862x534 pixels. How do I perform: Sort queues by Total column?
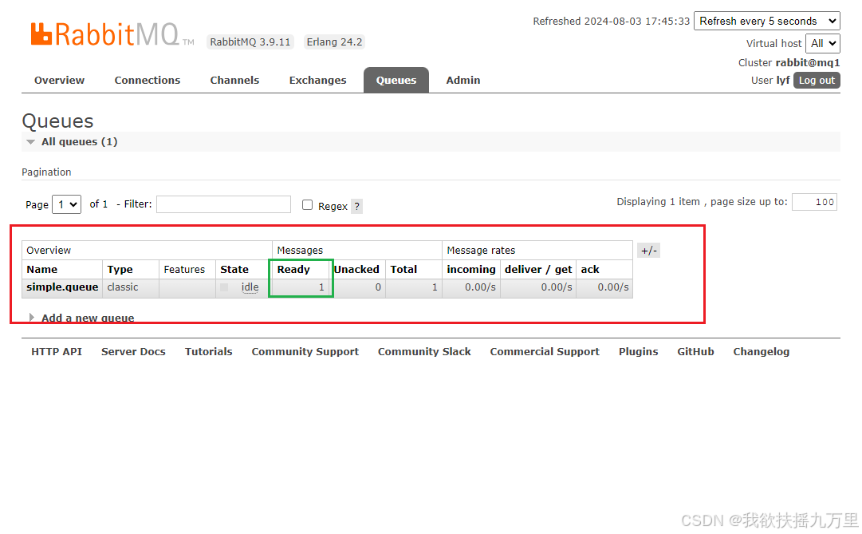(403, 269)
